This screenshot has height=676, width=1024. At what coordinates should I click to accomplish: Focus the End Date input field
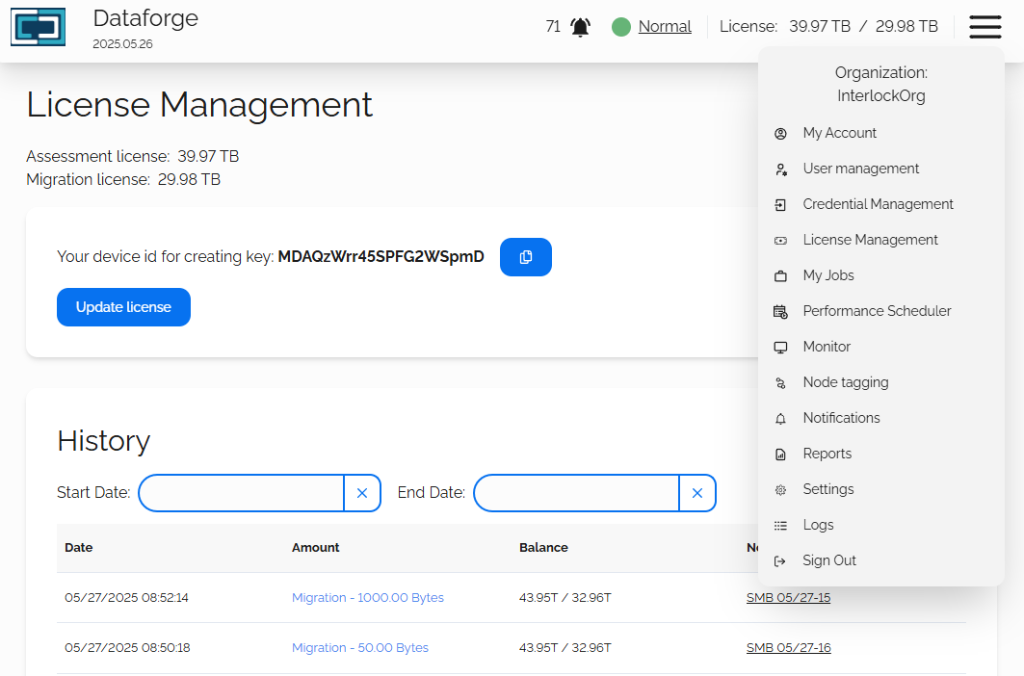[576, 493]
